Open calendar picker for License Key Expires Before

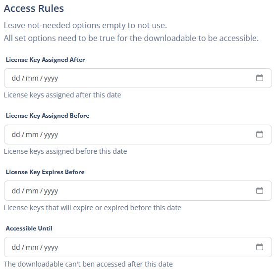click(x=259, y=190)
